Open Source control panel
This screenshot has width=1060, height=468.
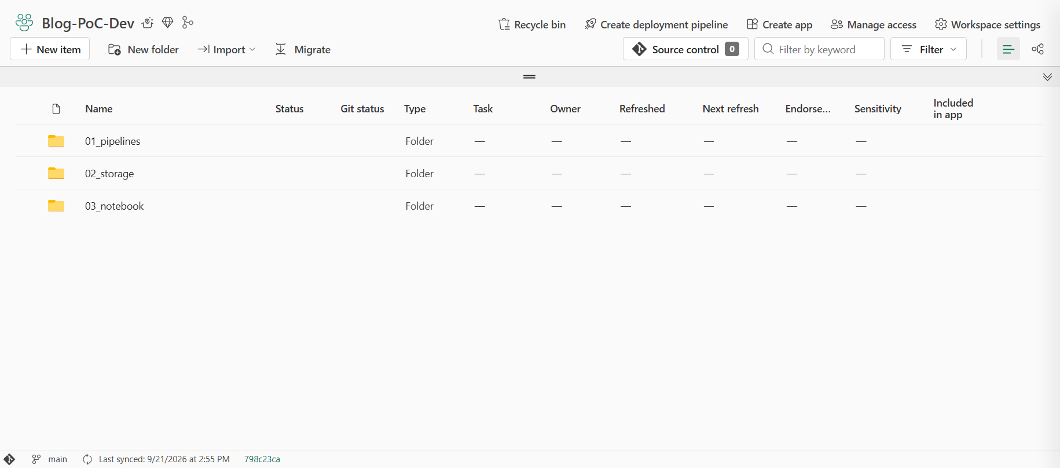685,49
